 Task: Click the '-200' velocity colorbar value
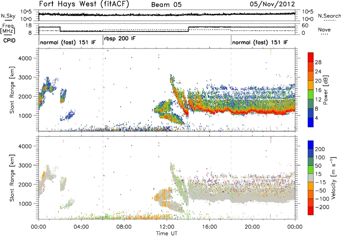pyautogui.click(x=322, y=207)
